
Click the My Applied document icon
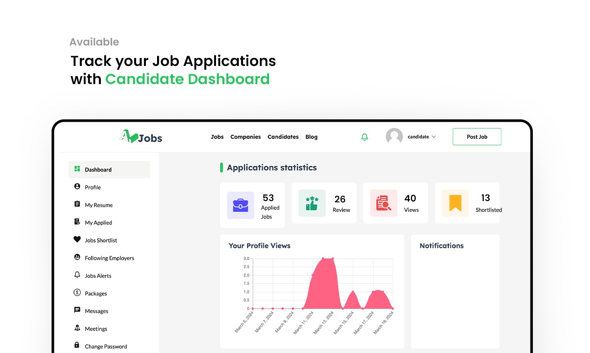click(x=77, y=222)
